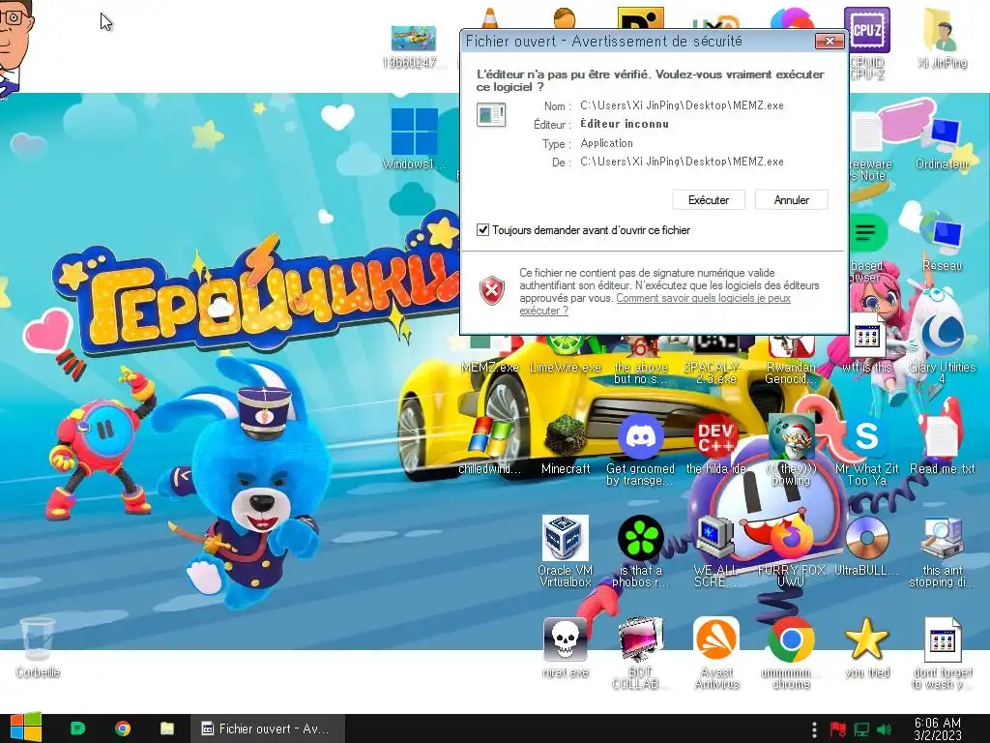This screenshot has height=743, width=990.
Task: Open the network tray icon
Action: [x=861, y=729]
